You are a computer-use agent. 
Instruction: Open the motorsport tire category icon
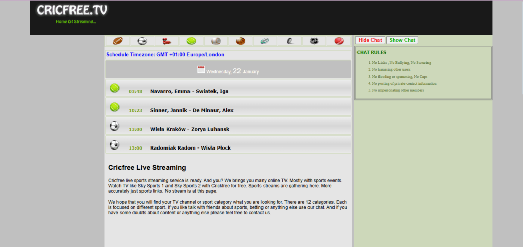[290, 41]
